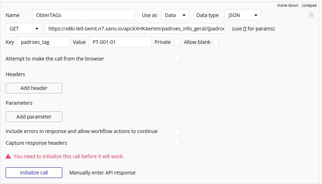
Task: Click the trash icon to delete call
Action: click(x=311, y=15)
